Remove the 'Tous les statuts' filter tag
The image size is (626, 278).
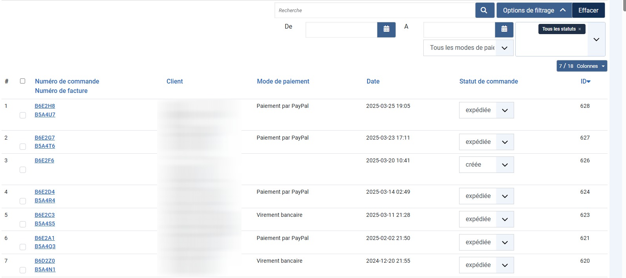click(580, 29)
